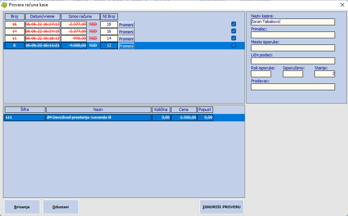348x216 pixels.
Task: Click the Rok isporuke field
Action: click(261, 74)
